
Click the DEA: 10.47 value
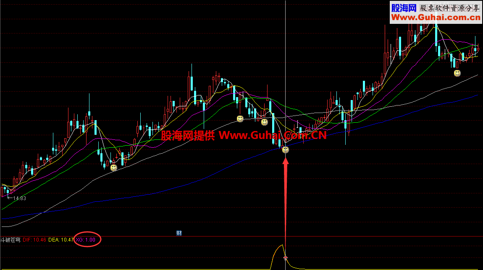click(x=61, y=240)
